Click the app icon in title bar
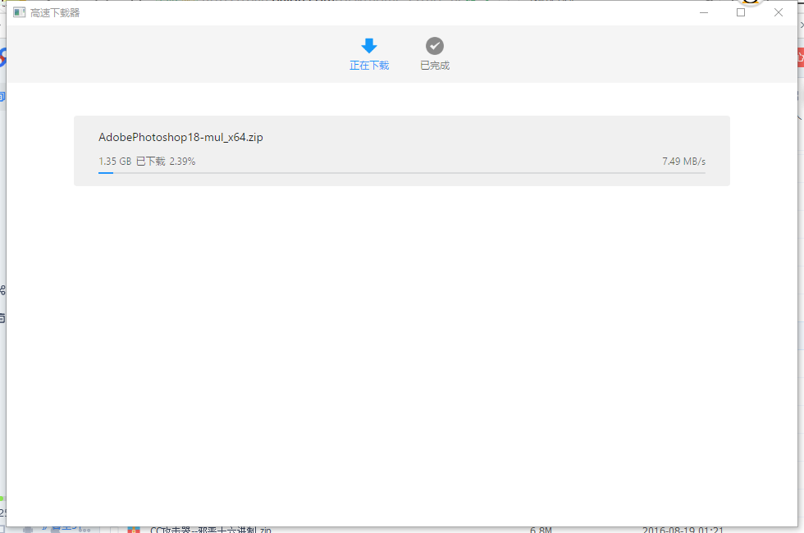The image size is (804, 533). (x=20, y=13)
